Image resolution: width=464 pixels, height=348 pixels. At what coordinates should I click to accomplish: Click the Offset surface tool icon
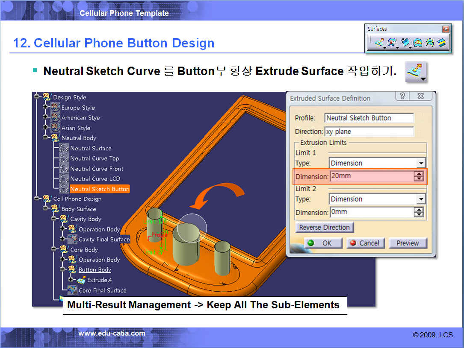[391, 43]
